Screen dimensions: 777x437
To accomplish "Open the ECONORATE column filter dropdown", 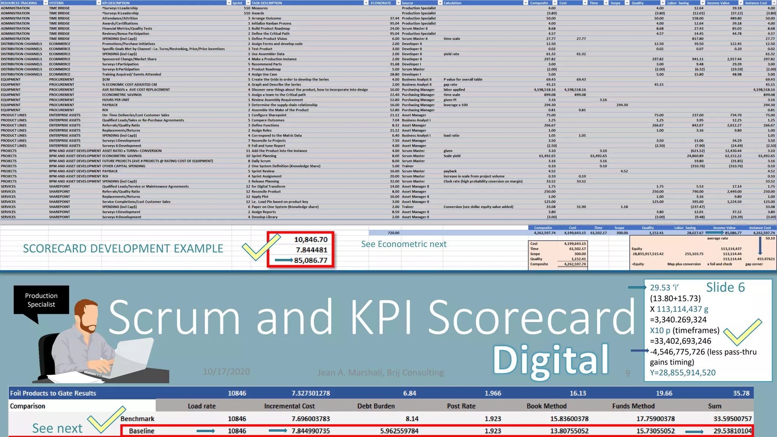I will click(x=398, y=3).
